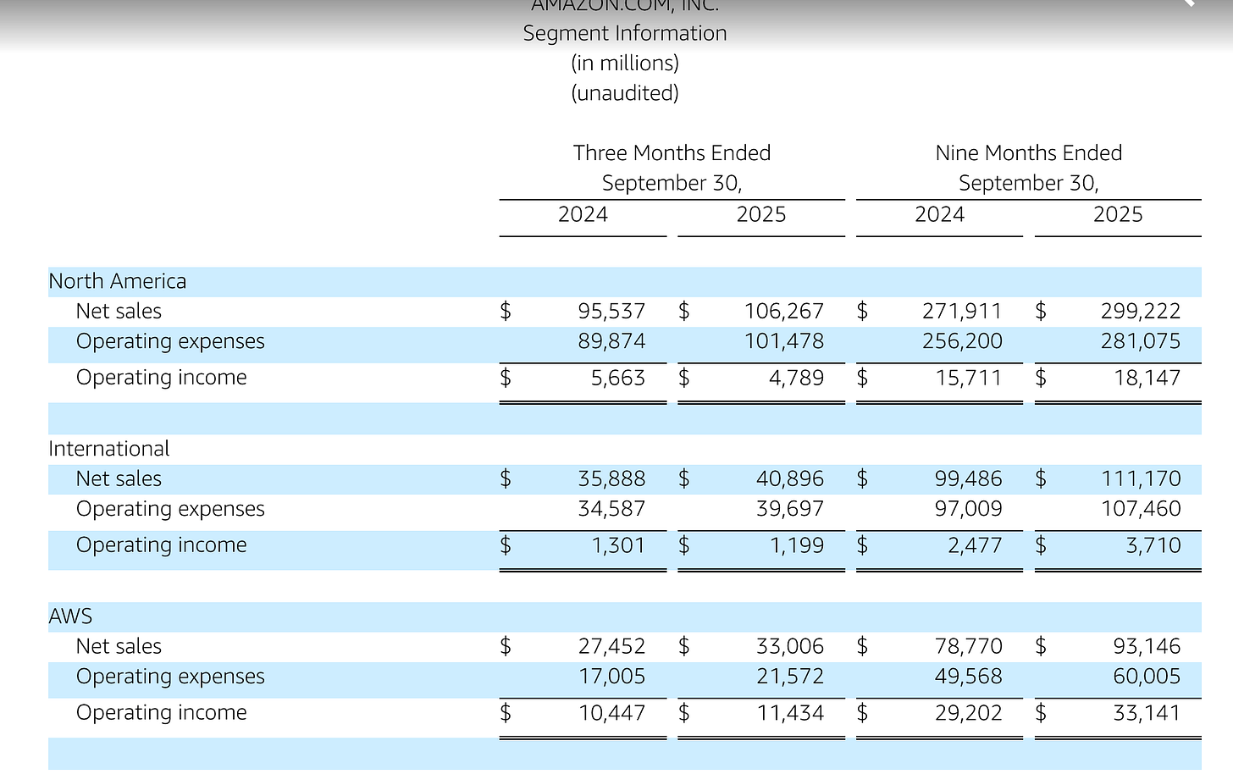Click the 40,896 net sales value
Viewport: 1233px width, 774px height.
pyautogui.click(x=790, y=479)
